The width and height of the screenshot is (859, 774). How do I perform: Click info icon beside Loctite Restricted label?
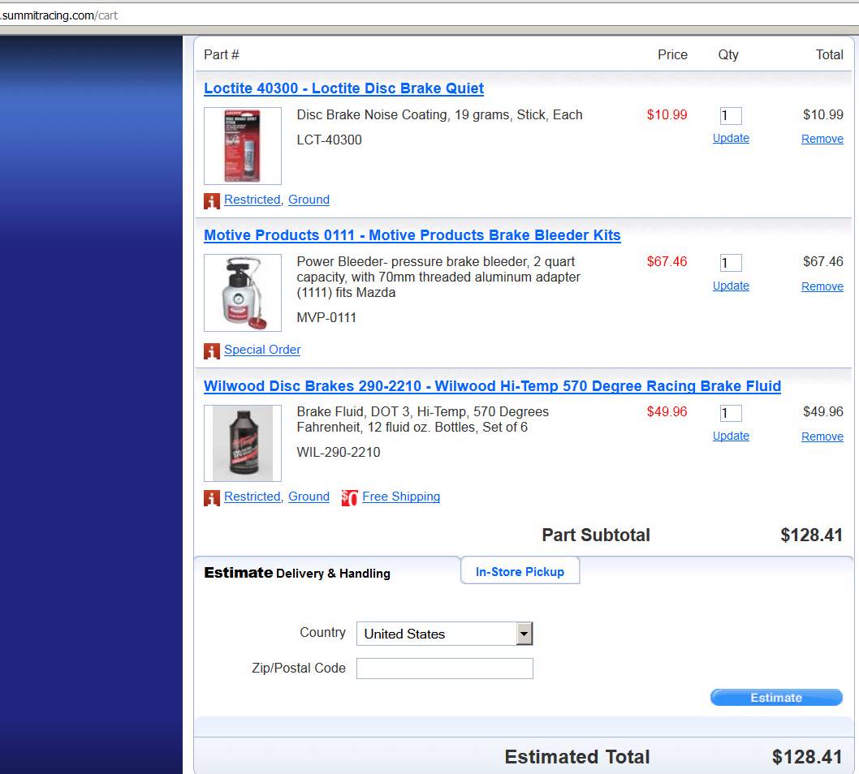(x=212, y=200)
